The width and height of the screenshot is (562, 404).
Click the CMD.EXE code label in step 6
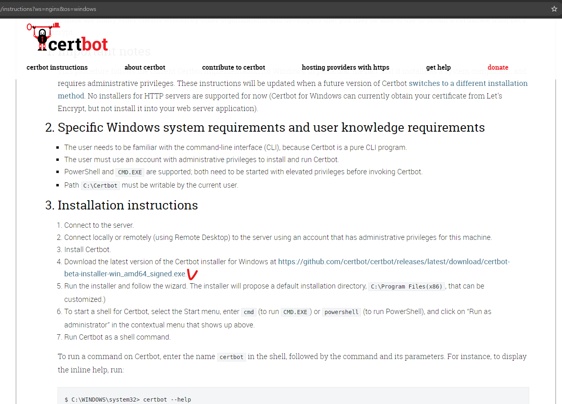(295, 312)
